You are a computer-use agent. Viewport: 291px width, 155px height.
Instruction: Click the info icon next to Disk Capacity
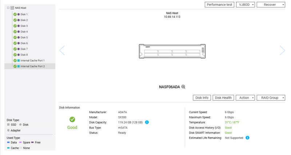pos(147,122)
